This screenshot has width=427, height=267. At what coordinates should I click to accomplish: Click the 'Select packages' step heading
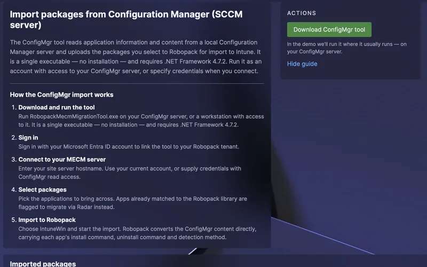[42, 190]
